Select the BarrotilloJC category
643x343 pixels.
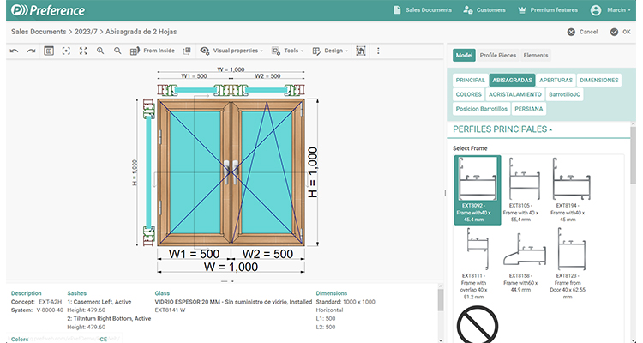[x=564, y=94]
